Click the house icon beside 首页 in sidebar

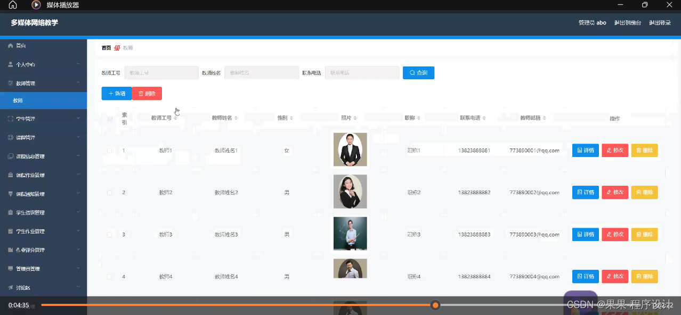11,46
